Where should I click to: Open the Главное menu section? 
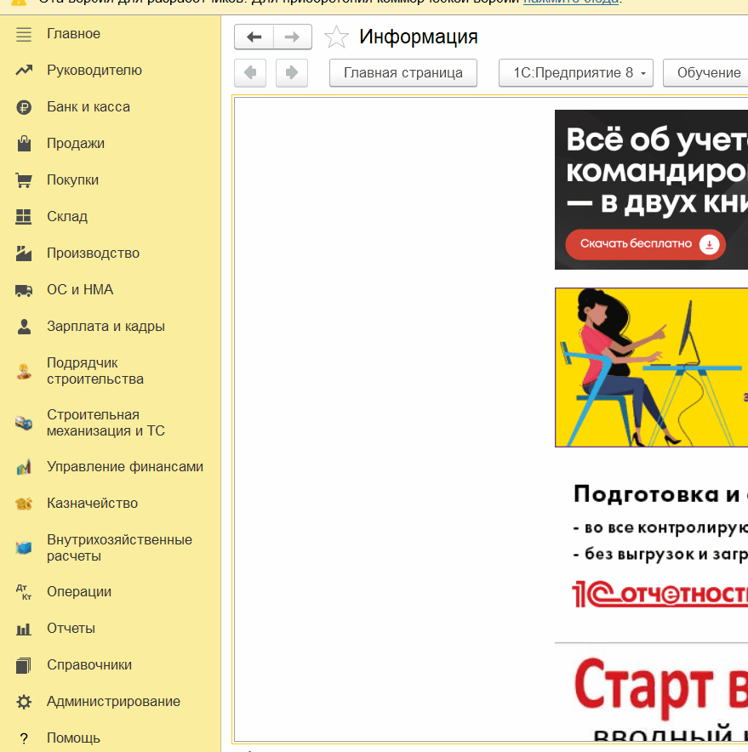pos(73,34)
